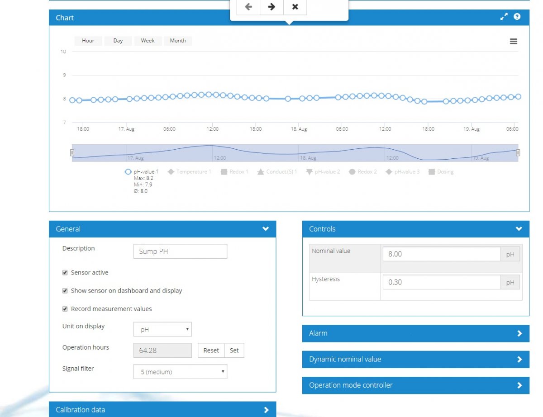
Task: Open the chart hamburger export menu
Action: tap(514, 41)
